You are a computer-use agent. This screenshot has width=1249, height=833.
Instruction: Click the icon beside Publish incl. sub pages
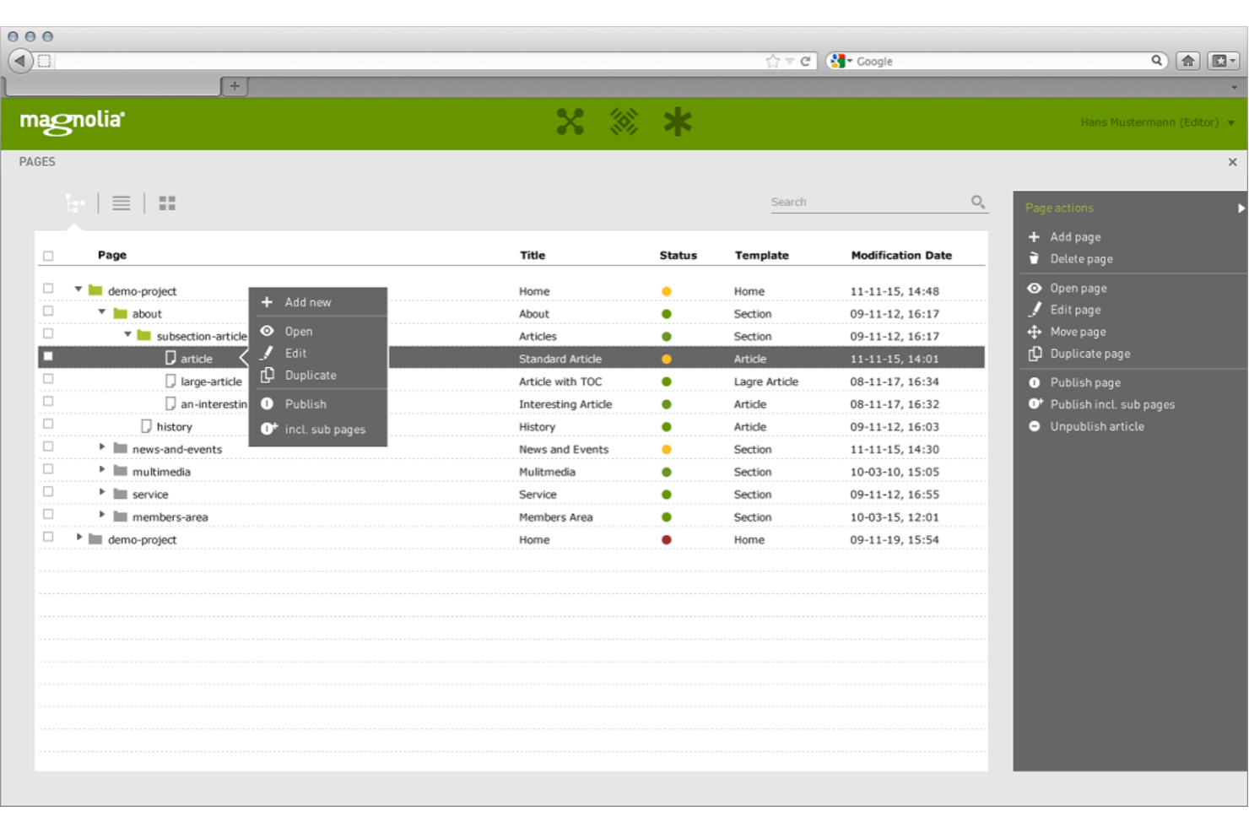(1035, 404)
